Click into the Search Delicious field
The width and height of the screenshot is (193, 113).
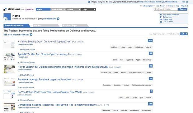168,9
